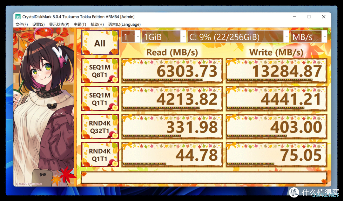Start the SEQ1M Q1T1 test
This screenshot has height=201, width=343.
pyautogui.click(x=100, y=99)
